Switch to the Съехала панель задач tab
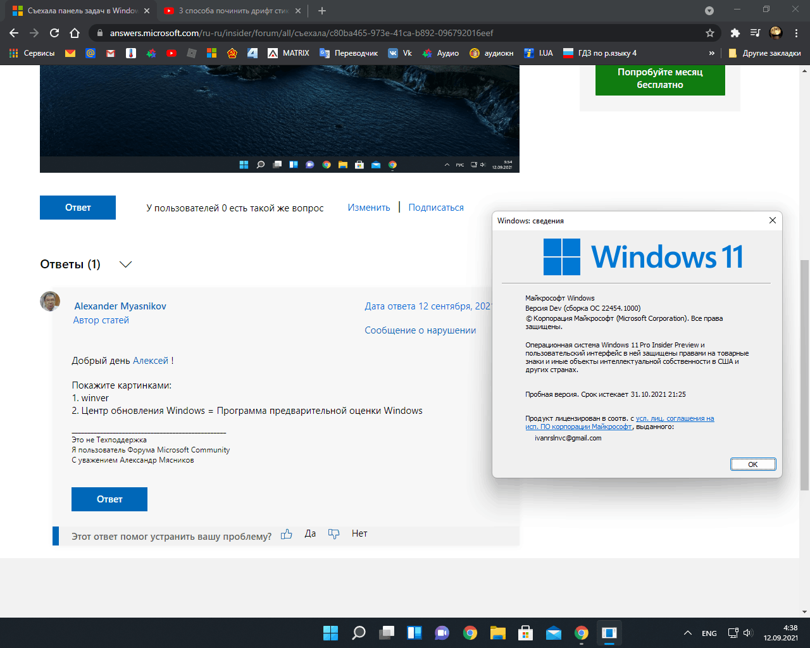 (x=81, y=11)
